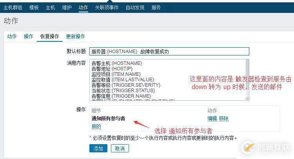
Task: Click the 移除 link for 通知所有参与者
Action: 224,118
